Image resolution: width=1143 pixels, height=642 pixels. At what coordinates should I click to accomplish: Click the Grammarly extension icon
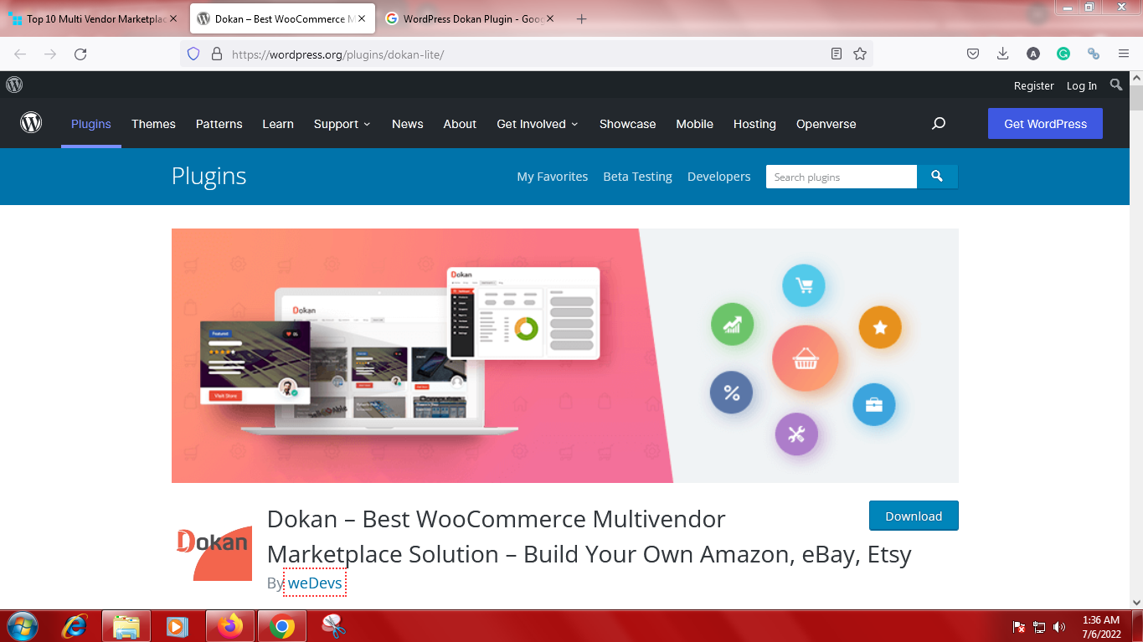click(x=1063, y=54)
